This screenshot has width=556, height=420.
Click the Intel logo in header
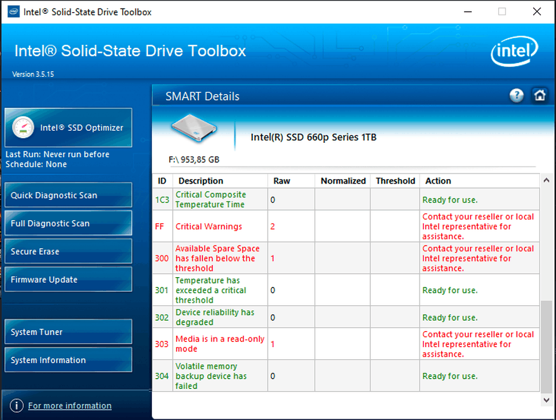(x=514, y=51)
